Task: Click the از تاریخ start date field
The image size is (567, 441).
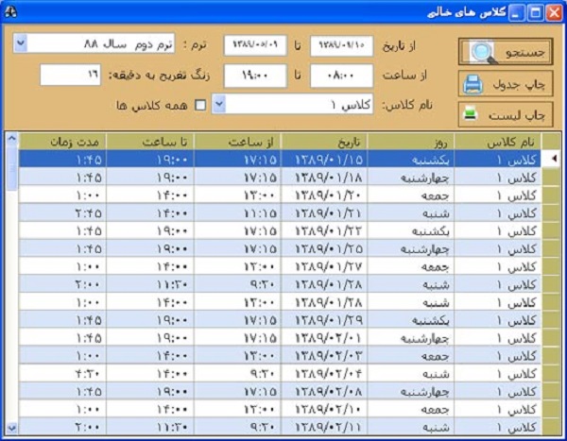Action: click(x=341, y=44)
